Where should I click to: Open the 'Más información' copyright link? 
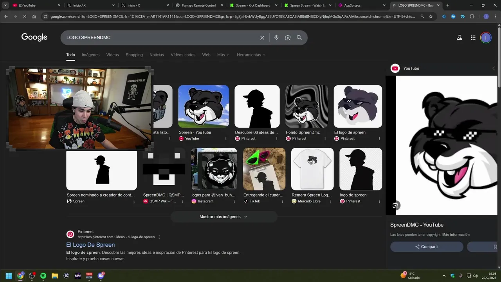(456, 235)
